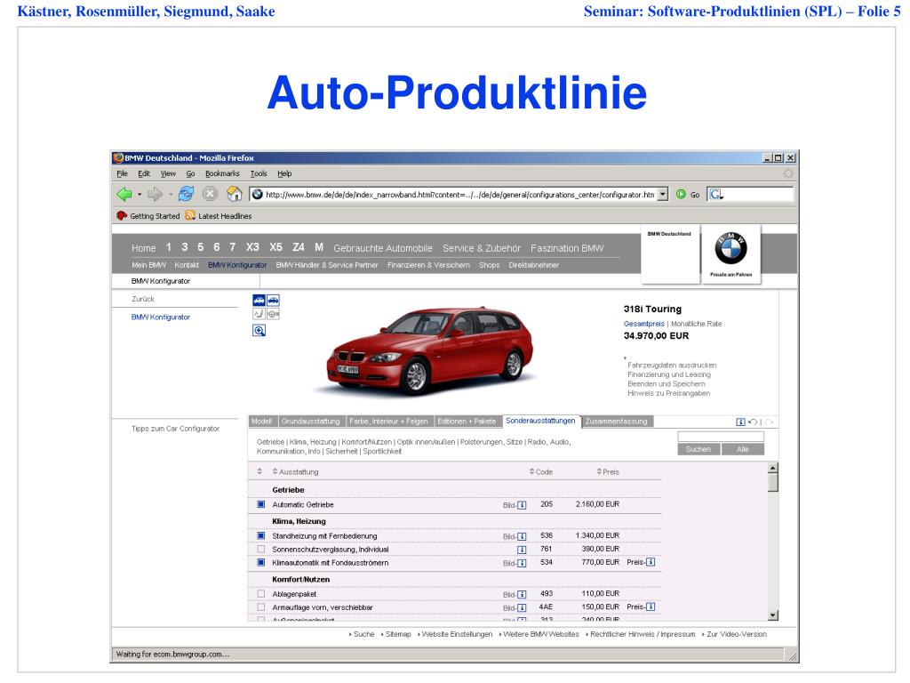This screenshot has width=910, height=683.
Task: Click the info icon beside the tab undo arrow
Action: 740,422
